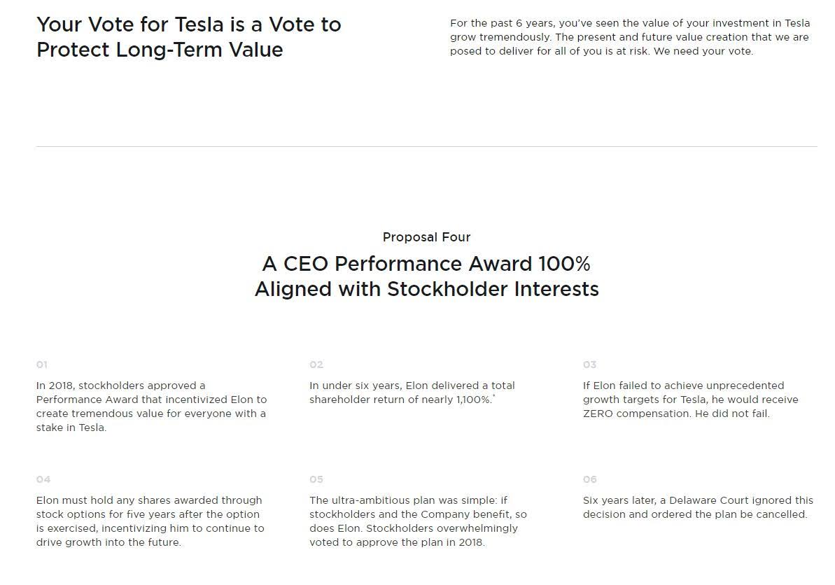835x585 pixels.
Task: Click the horizontal divider line below the header
Action: (x=426, y=146)
